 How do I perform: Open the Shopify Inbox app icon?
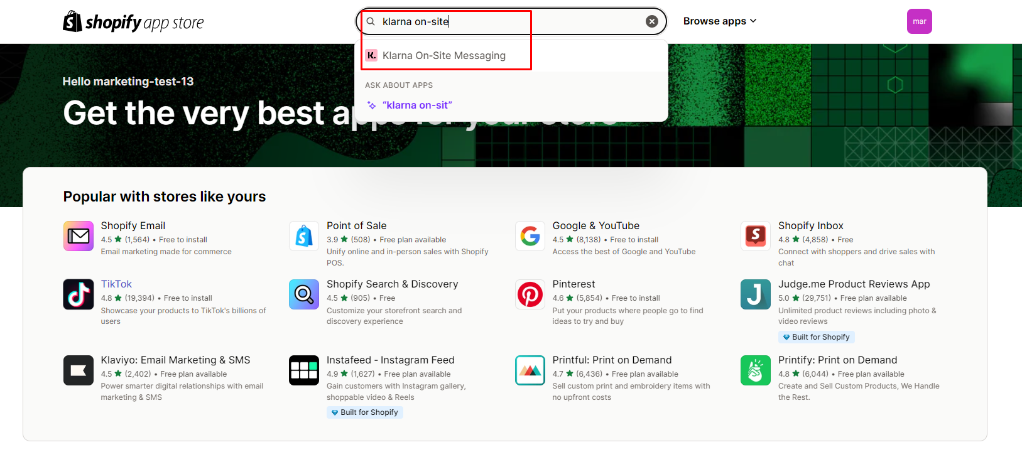[756, 236]
